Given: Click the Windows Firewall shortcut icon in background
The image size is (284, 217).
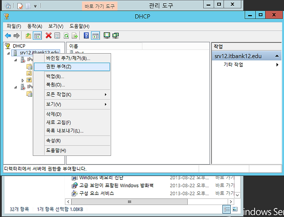Looking at the screenshot, I should click(75, 185).
